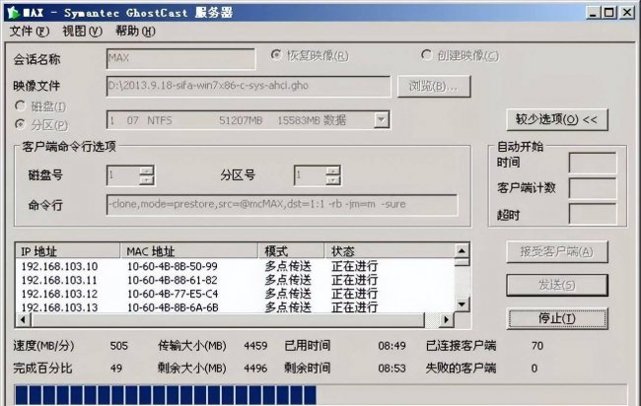Click MAC address 10-60-4B-8B-50-99
The width and height of the screenshot is (641, 406).
173,266
